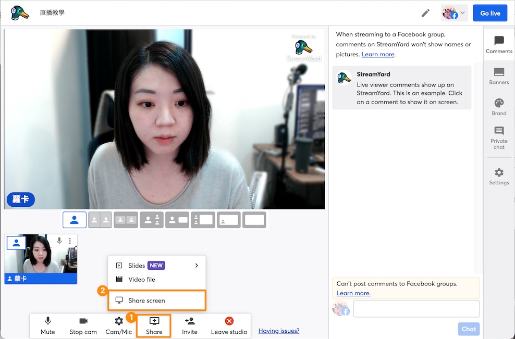The width and height of the screenshot is (515, 339).
Task: Select the news-style two person layout
Action: click(x=151, y=220)
